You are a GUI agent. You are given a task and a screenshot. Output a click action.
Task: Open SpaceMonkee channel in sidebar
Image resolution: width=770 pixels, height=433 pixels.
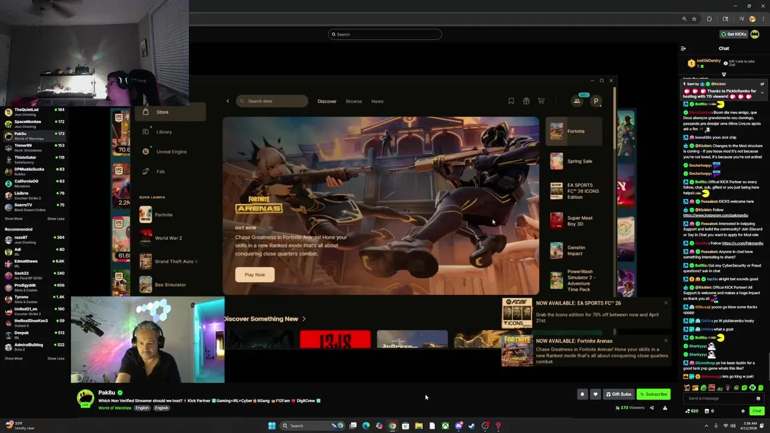35,124
